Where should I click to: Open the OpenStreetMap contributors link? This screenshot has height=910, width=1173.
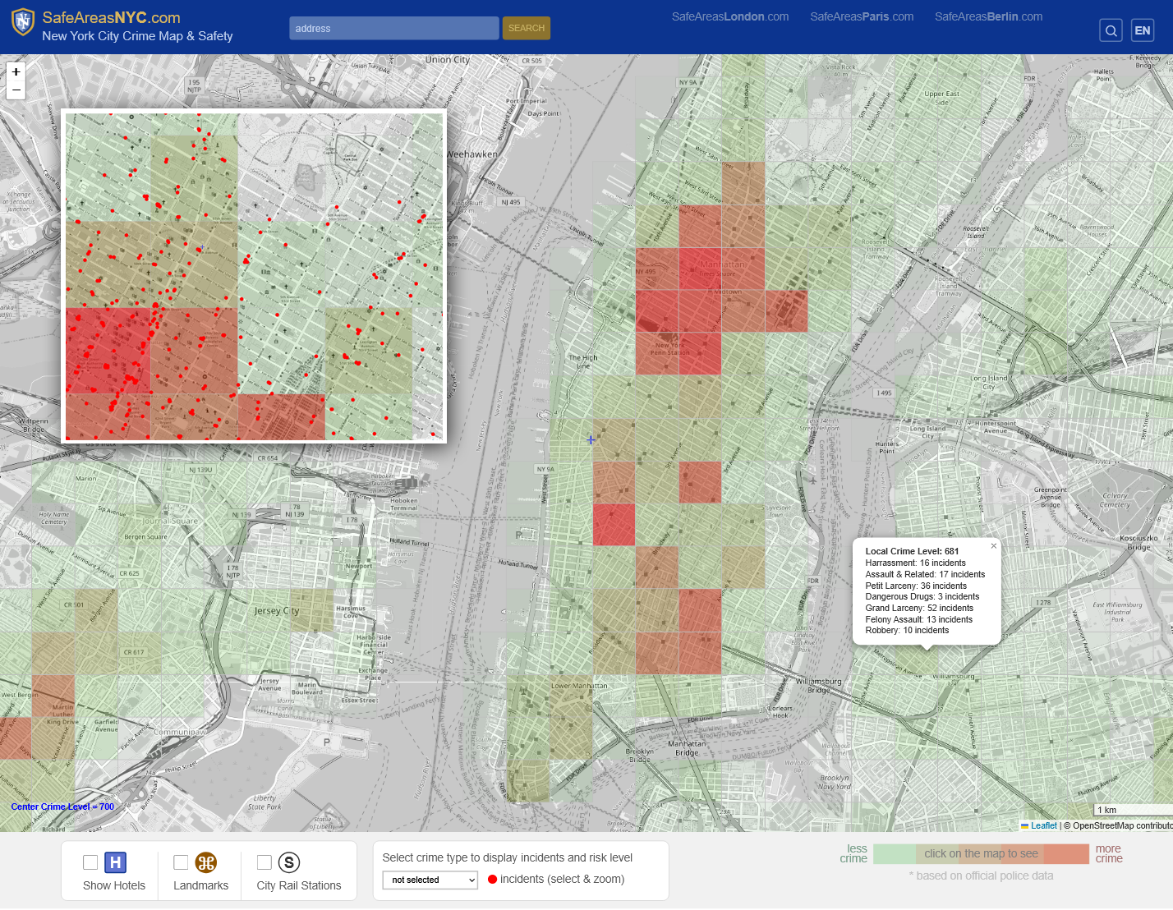click(1122, 825)
